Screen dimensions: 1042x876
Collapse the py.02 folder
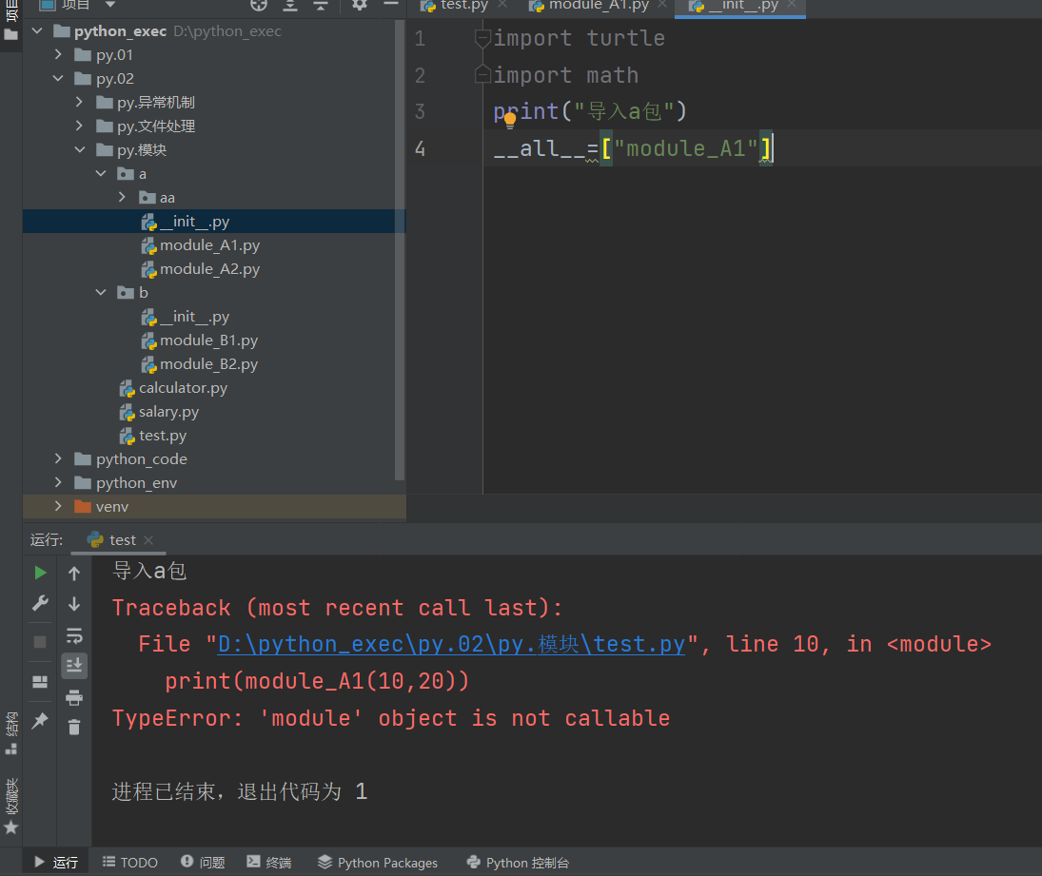click(58, 78)
